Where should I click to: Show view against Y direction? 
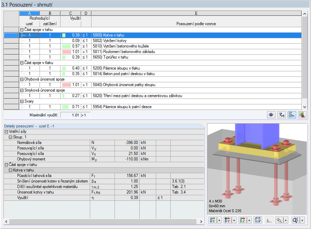[227, 220]
